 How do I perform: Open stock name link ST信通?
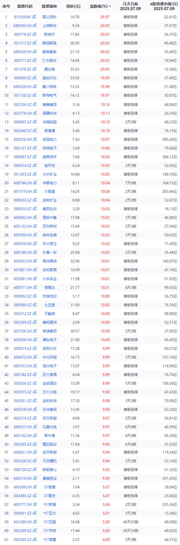point(49,487)
